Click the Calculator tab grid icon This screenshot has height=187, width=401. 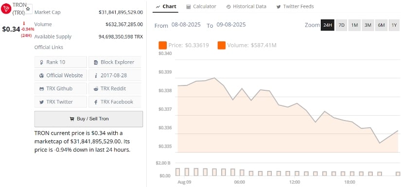[x=189, y=7]
